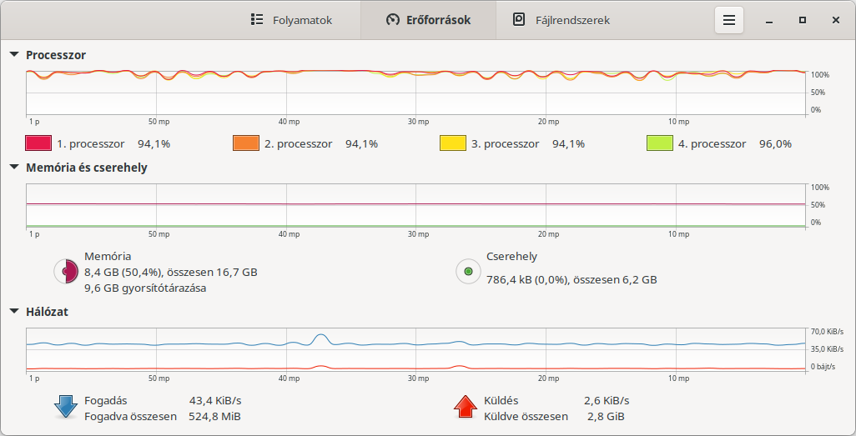The height and width of the screenshot is (436, 856).
Task: Click the red Küldés upload arrow
Action: coord(466,407)
